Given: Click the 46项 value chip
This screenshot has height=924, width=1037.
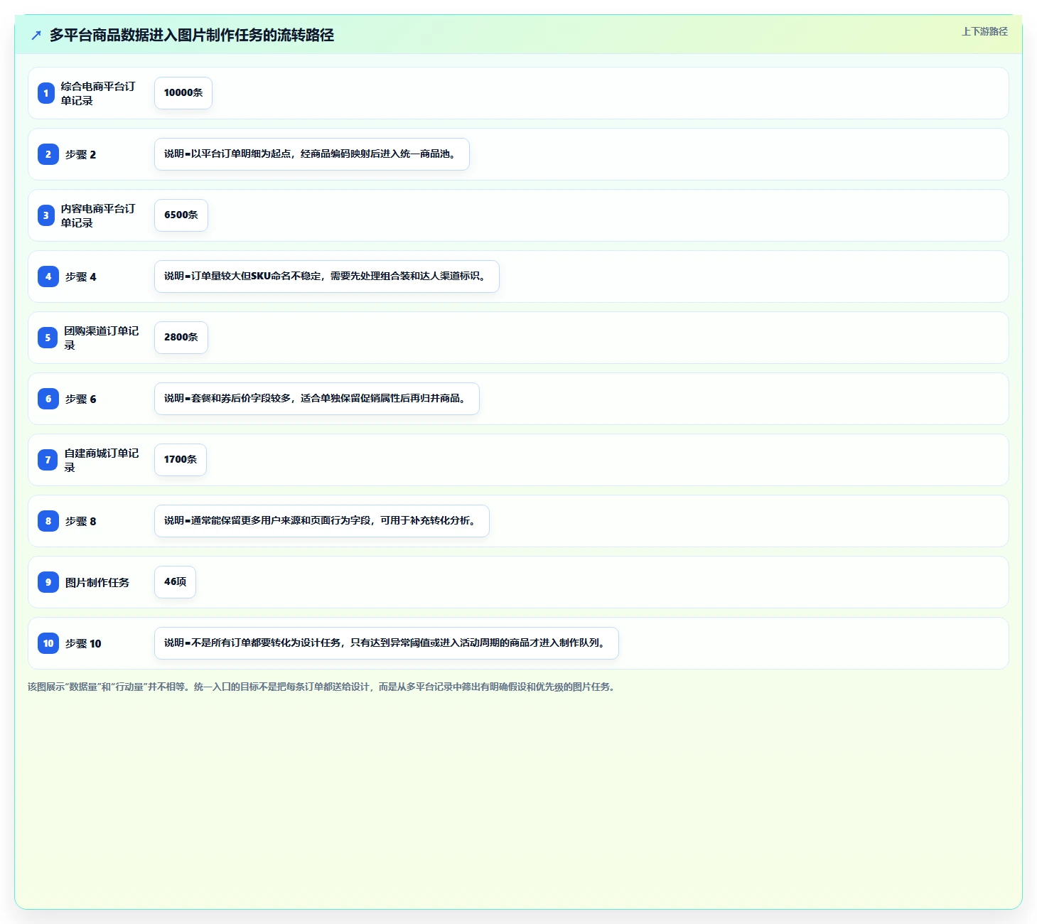Looking at the screenshot, I should 175,582.
